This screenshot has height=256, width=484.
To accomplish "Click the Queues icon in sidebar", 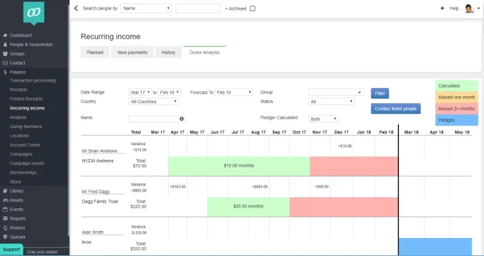I will tap(5, 237).
